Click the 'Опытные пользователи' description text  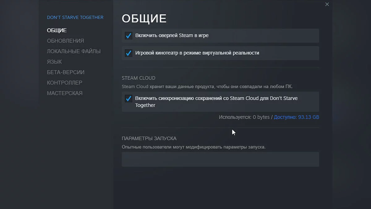[194, 147]
